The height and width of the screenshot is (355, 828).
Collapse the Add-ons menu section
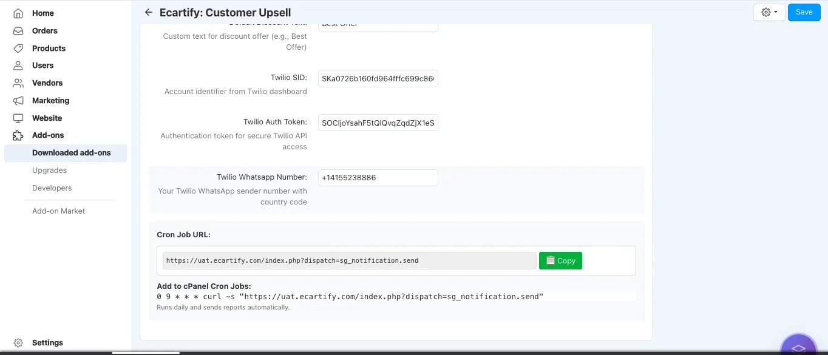[x=48, y=135]
